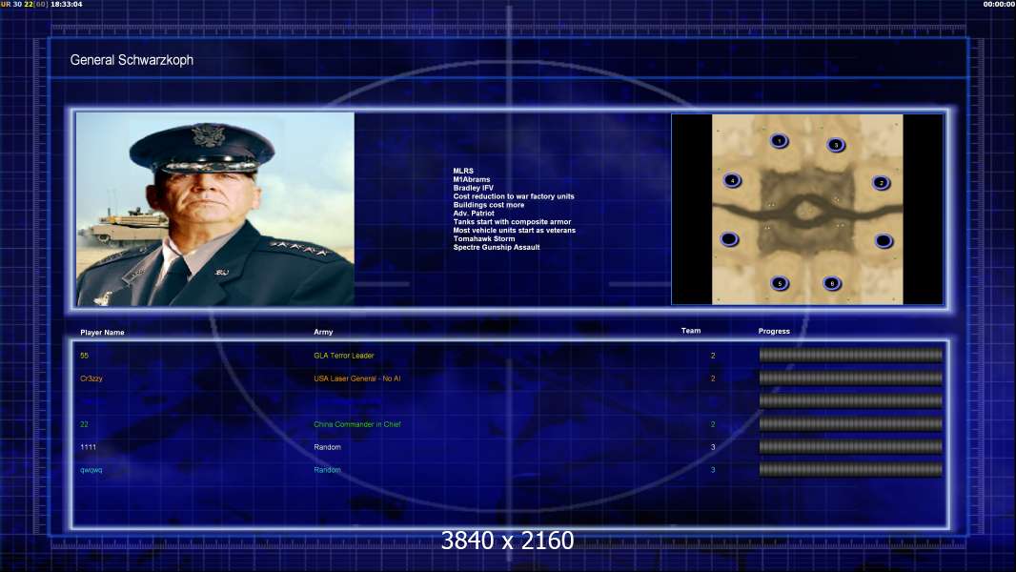Click the unnumbered start marker below marker 4
This screenshot has height=572, width=1016.
[x=729, y=239]
